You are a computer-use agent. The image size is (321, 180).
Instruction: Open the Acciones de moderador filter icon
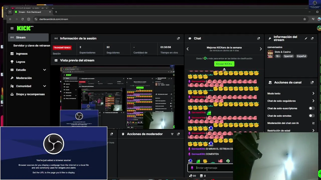point(172,134)
